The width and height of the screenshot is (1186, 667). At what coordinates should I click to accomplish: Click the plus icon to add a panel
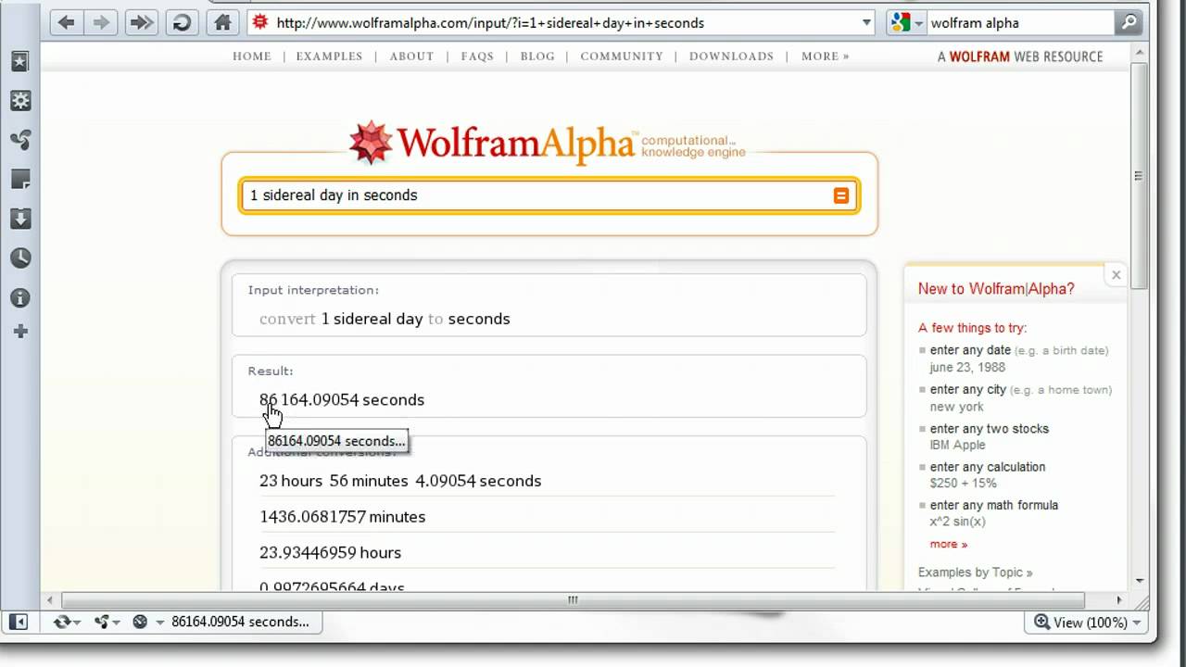pyautogui.click(x=20, y=332)
